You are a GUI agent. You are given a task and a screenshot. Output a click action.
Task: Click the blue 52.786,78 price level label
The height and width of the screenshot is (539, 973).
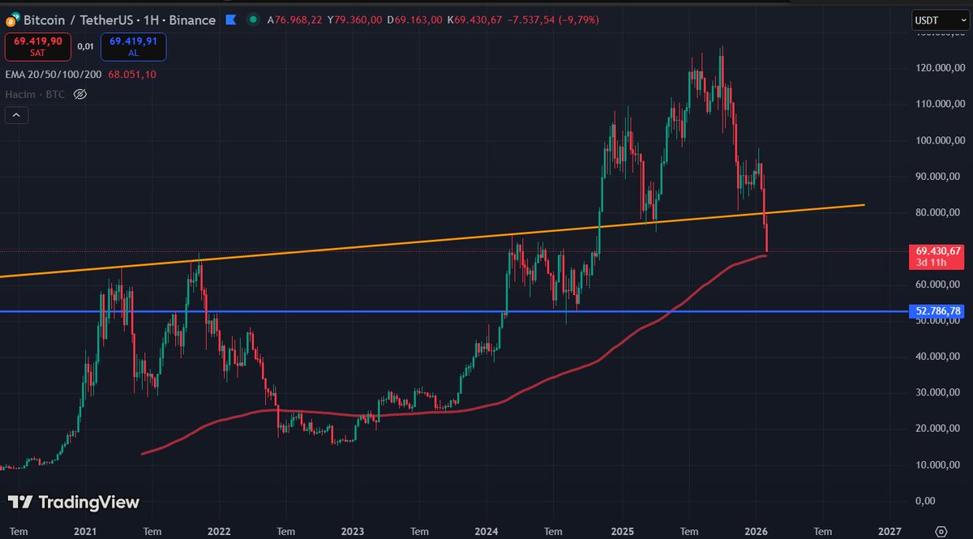(x=936, y=310)
